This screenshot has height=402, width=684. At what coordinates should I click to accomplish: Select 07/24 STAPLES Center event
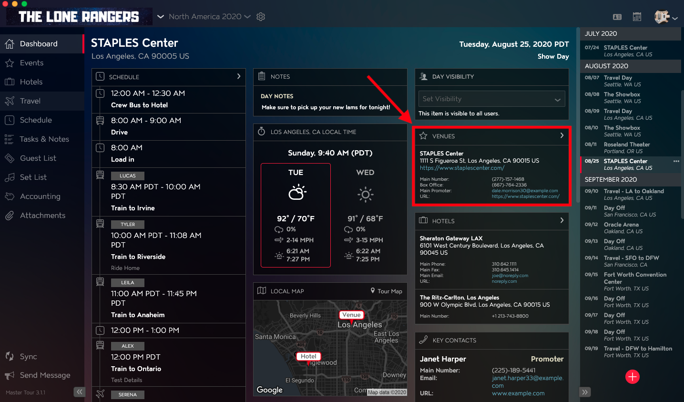coord(631,51)
